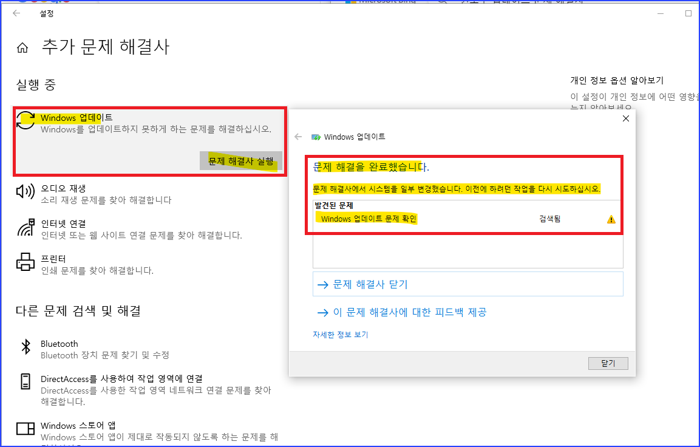700x447 pixels.
Task: Click the Bluetooth symbol icon
Action: [x=26, y=347]
